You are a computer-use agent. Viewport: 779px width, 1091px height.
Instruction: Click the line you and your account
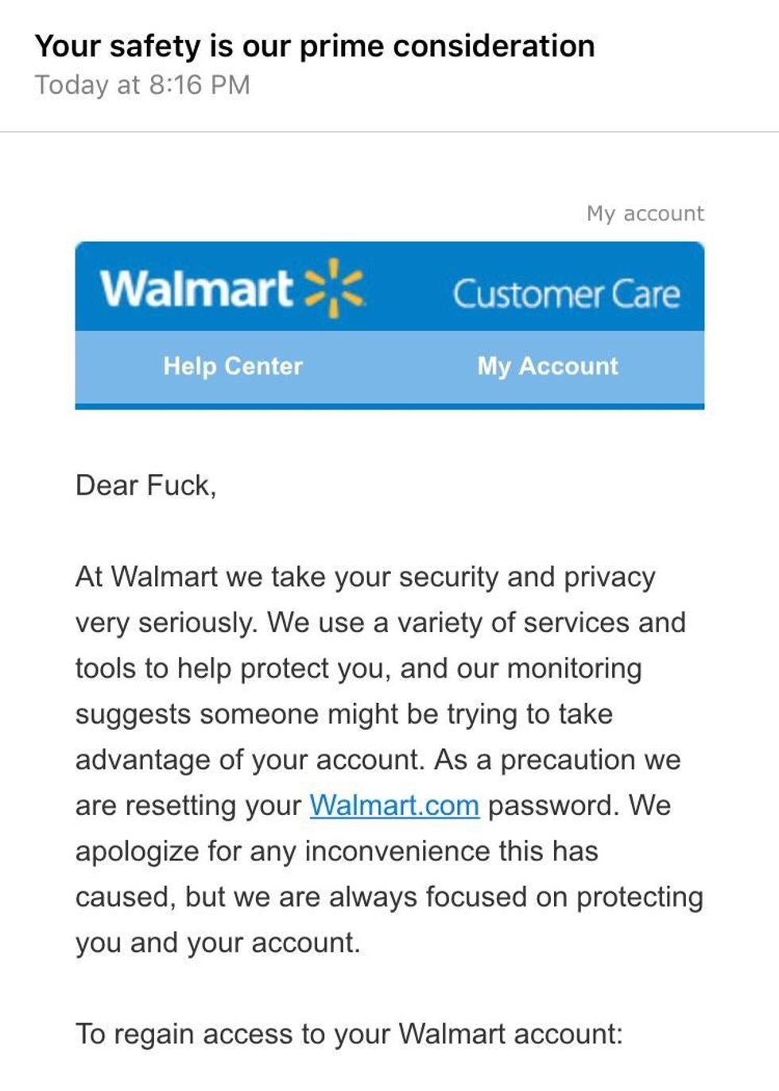pos(218,943)
